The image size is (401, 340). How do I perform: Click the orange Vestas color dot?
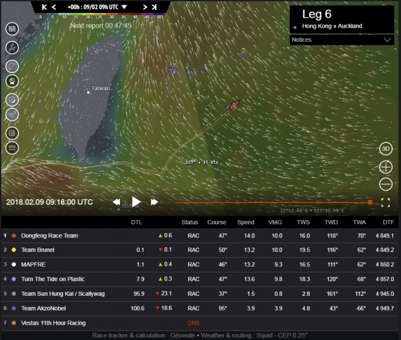pyautogui.click(x=14, y=323)
